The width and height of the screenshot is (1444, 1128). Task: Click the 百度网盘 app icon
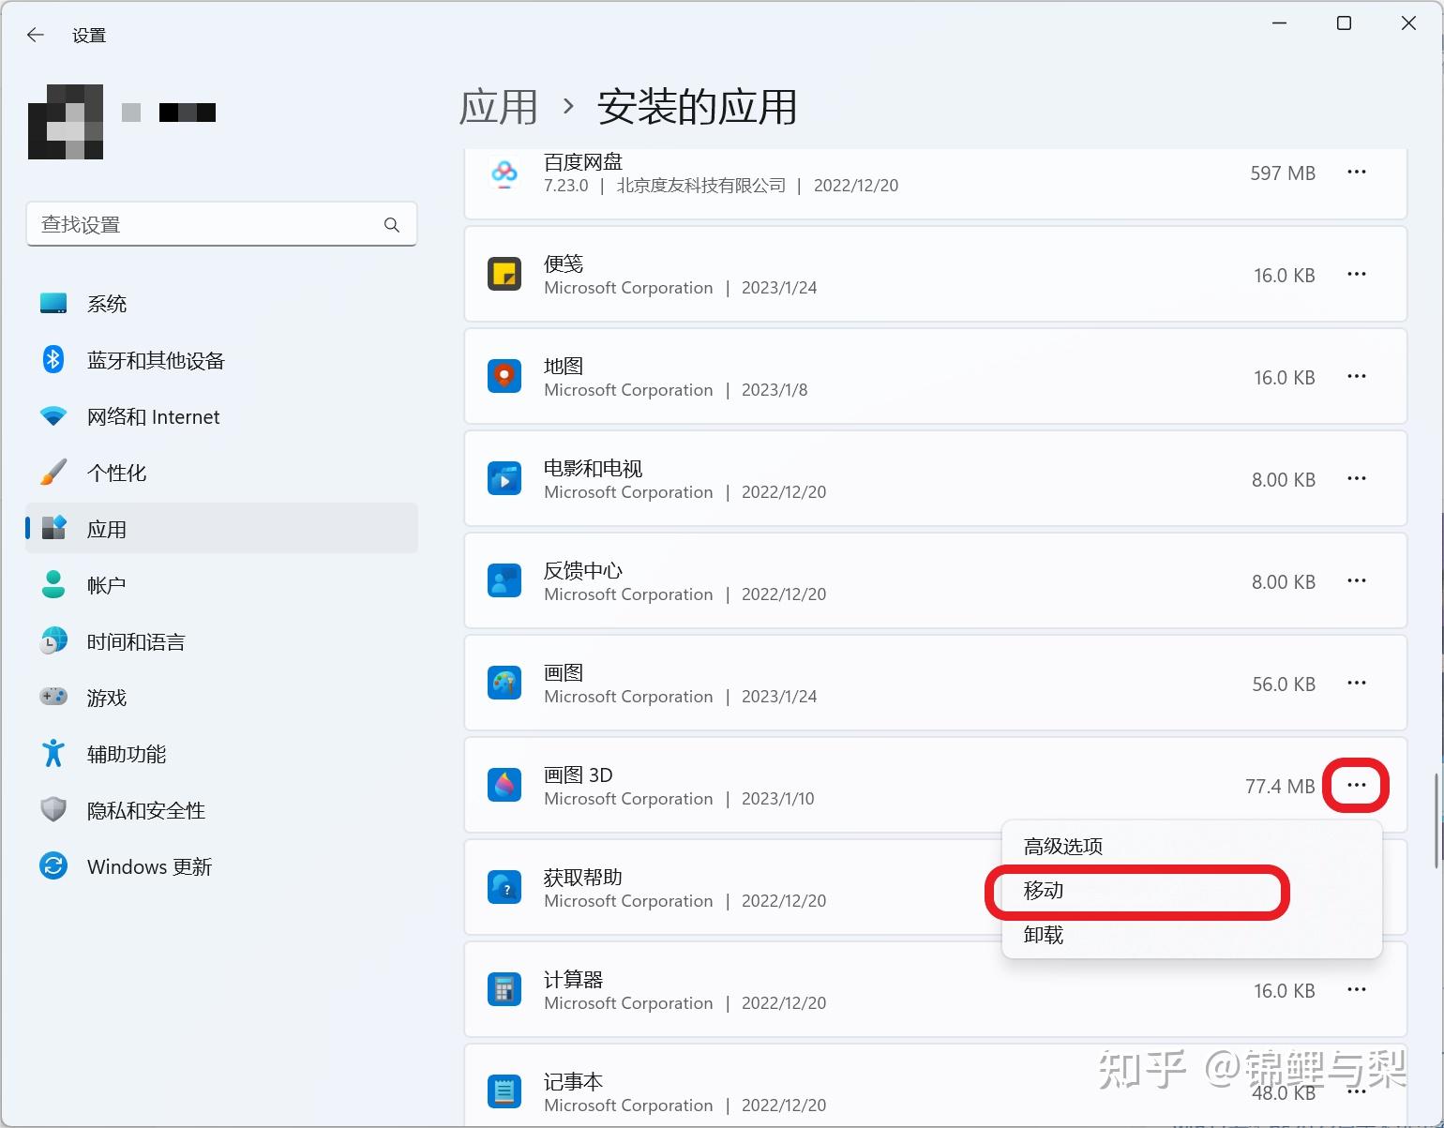[504, 173]
